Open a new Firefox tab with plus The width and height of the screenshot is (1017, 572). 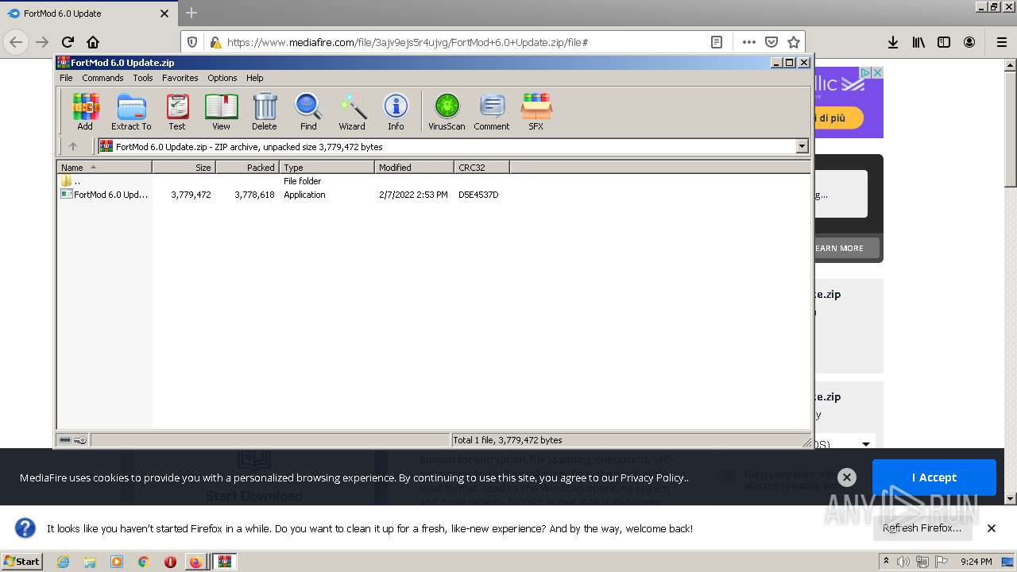click(191, 13)
